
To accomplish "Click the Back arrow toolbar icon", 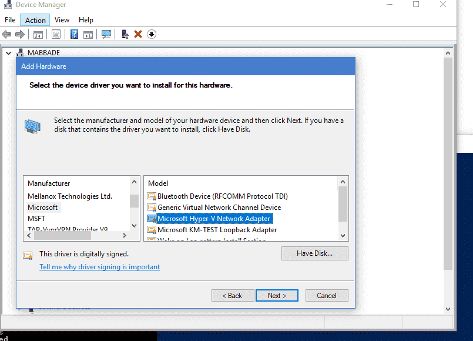I will pyautogui.click(x=6, y=35).
